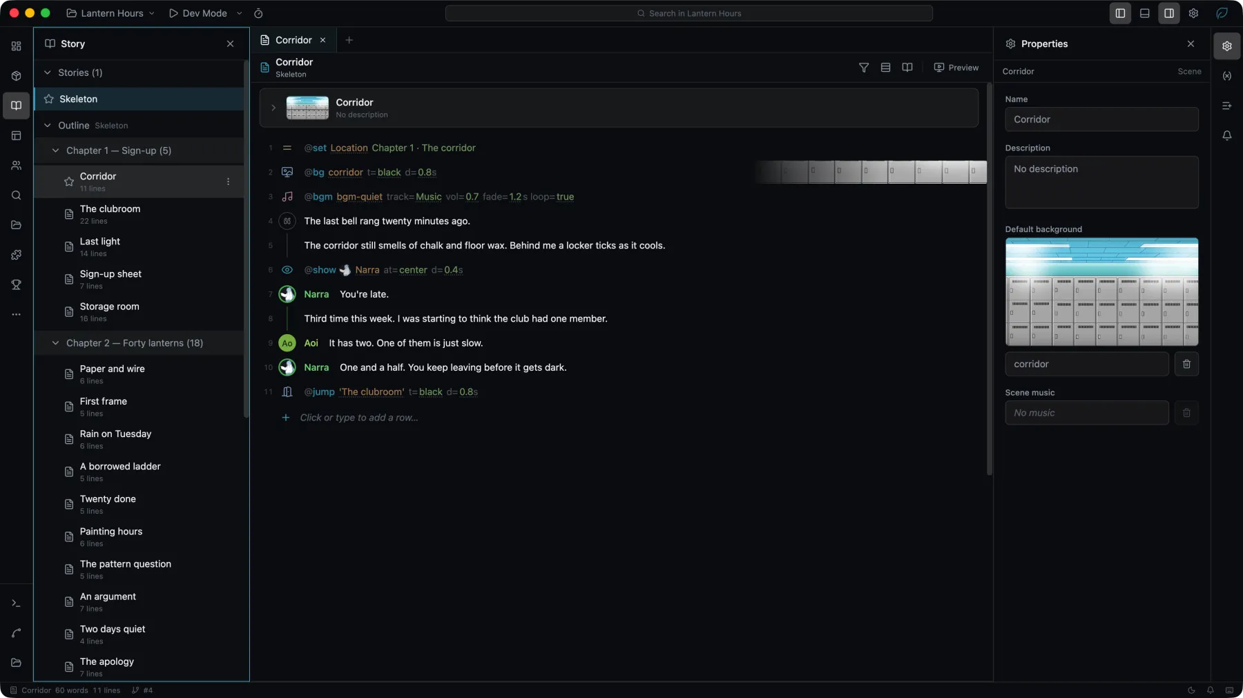The width and height of the screenshot is (1243, 698).
Task: Open The clubroom scene
Action: (138, 214)
